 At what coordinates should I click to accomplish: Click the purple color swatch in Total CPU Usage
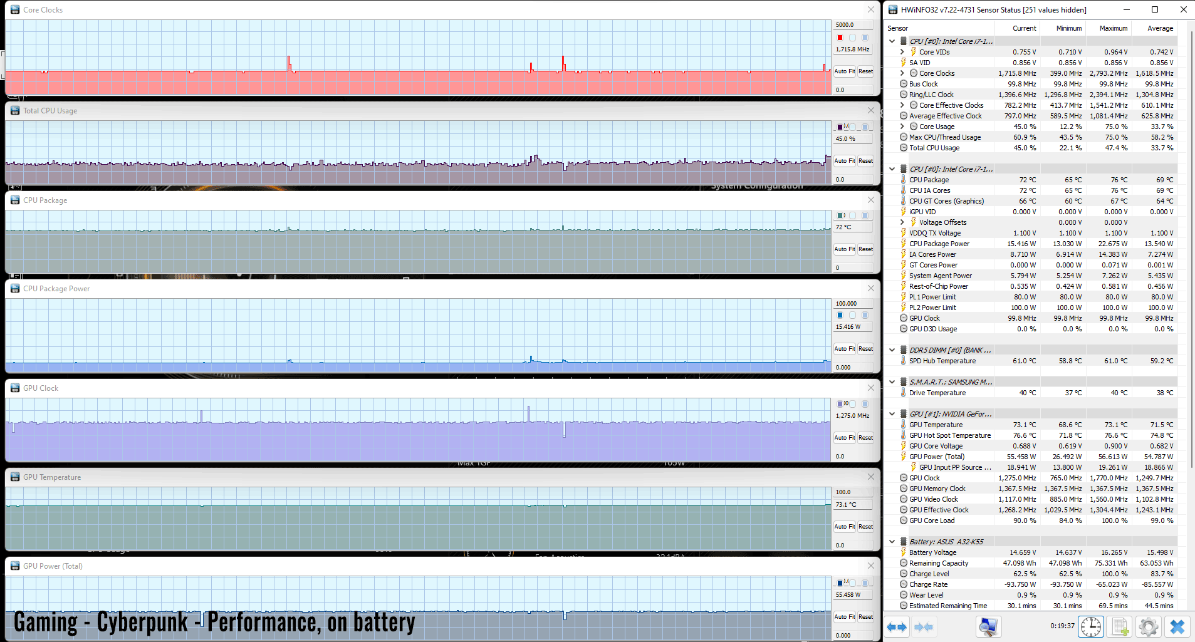(x=840, y=127)
